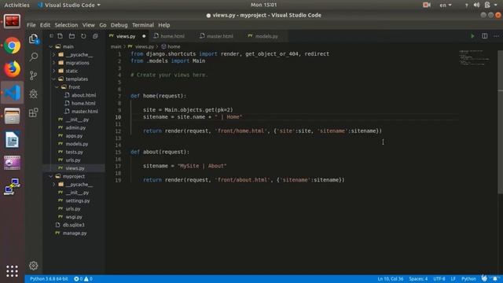Viewport: 503px width, 283px height.
Task: Click the code minimap preview
Action: [x=474, y=57]
